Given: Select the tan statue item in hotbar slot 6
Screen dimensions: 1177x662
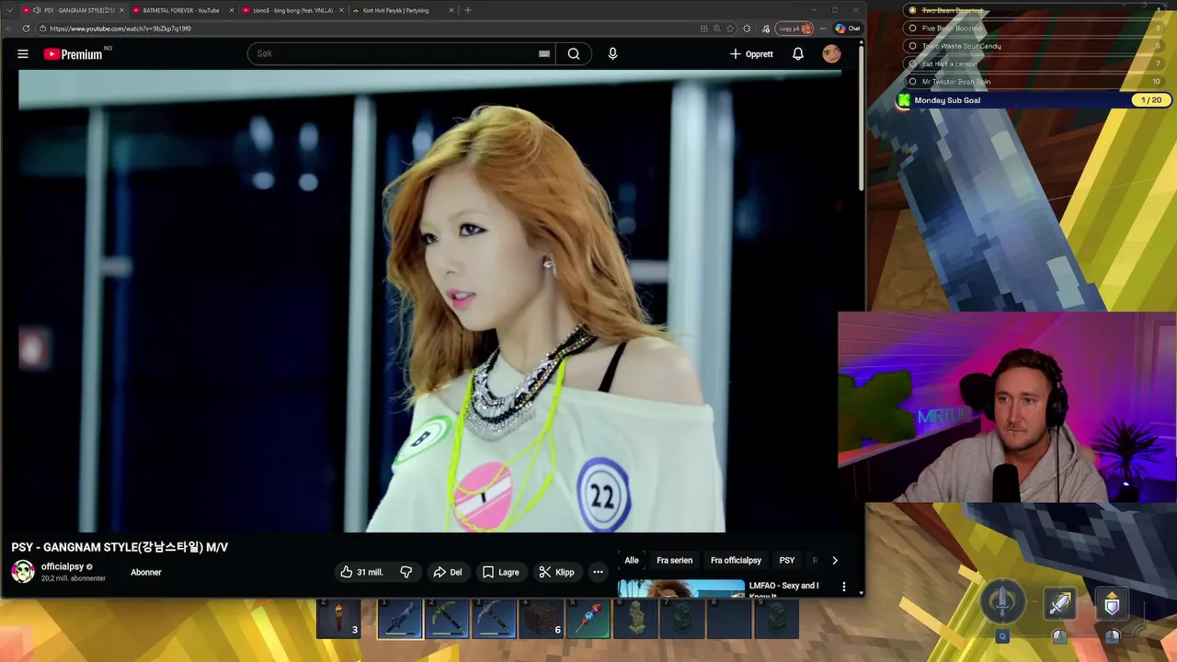Looking at the screenshot, I should [635, 618].
